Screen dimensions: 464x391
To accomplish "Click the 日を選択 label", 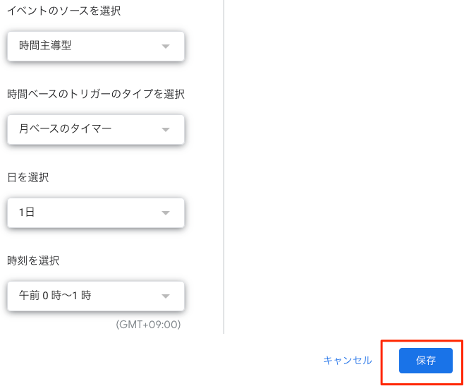I will [28, 178].
